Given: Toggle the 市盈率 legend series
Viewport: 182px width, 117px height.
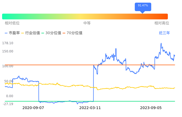Looking at the screenshot, I should pyautogui.click(x=12, y=33).
